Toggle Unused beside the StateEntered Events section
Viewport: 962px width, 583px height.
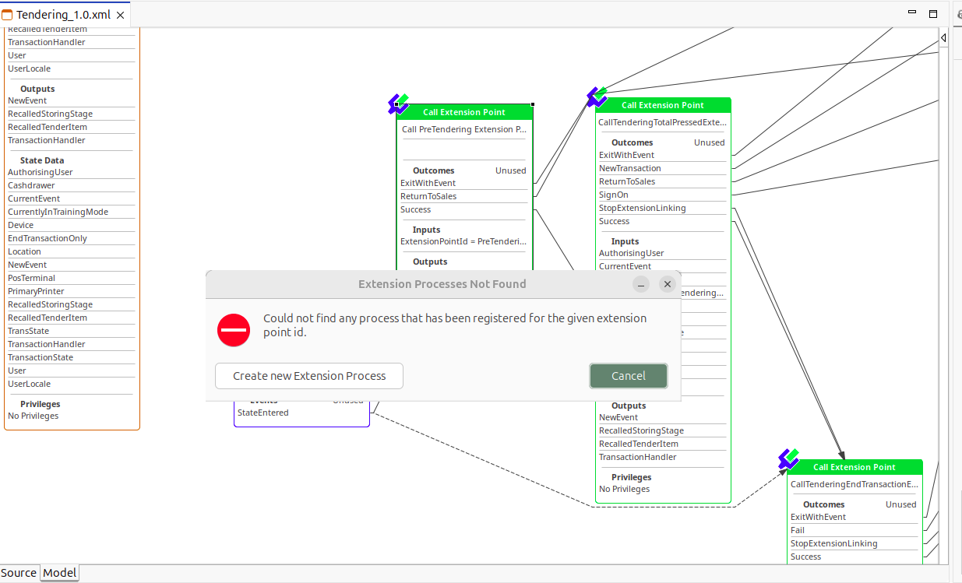pyautogui.click(x=348, y=399)
